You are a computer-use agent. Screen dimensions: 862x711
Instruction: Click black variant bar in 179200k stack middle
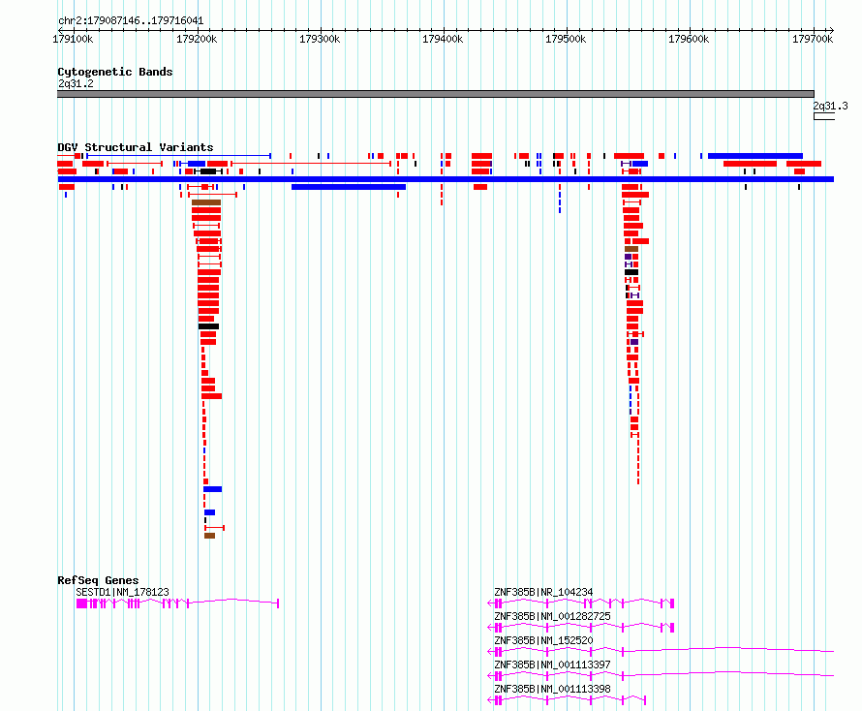click(209, 326)
